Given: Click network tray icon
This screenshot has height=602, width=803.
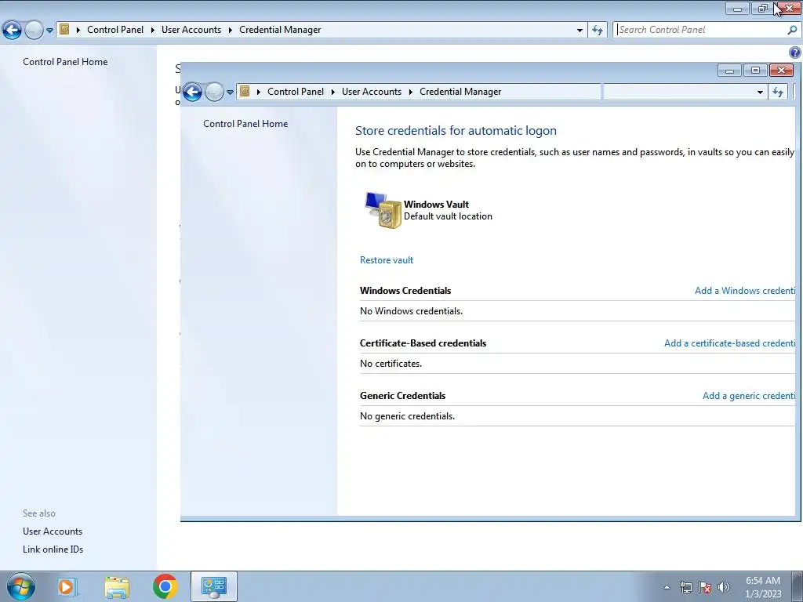Looking at the screenshot, I should coord(685,587).
